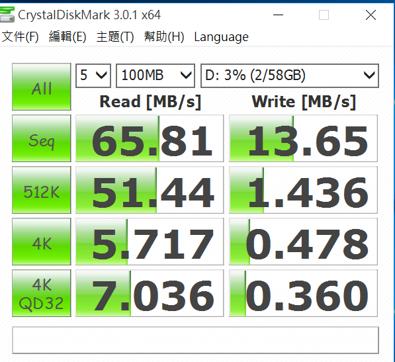This screenshot has height=362, width=395.
Task: Start the Seq benchmark test
Action: click(42, 138)
